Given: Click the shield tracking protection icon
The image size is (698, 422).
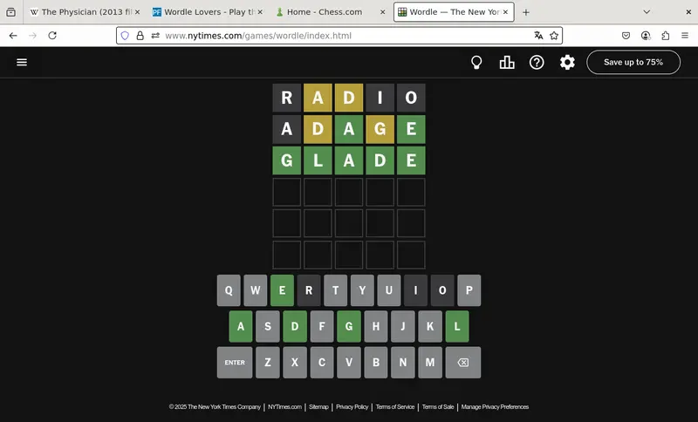Looking at the screenshot, I should pos(125,36).
